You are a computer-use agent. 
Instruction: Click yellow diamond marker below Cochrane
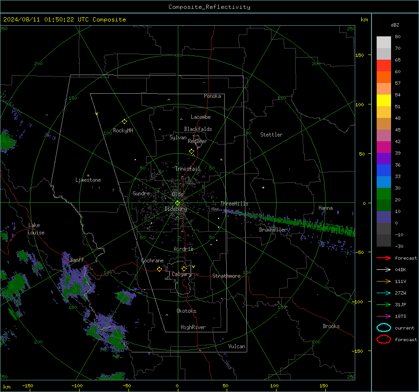pos(160,269)
